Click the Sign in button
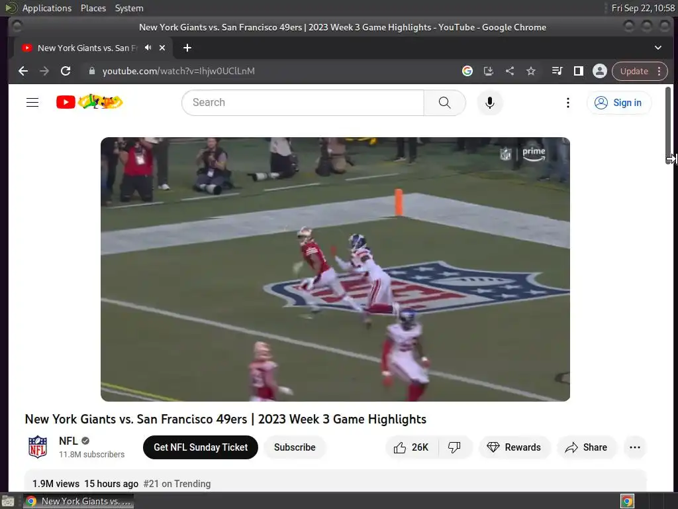The image size is (678, 509). pos(619,103)
